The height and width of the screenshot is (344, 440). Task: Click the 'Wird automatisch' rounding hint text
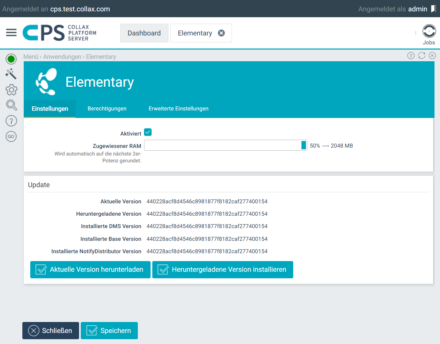(98, 157)
